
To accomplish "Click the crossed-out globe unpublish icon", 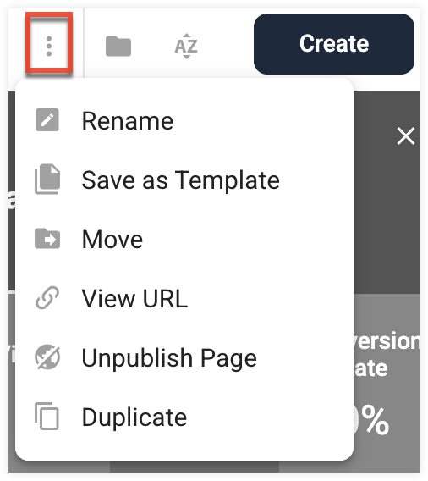I will (47, 357).
